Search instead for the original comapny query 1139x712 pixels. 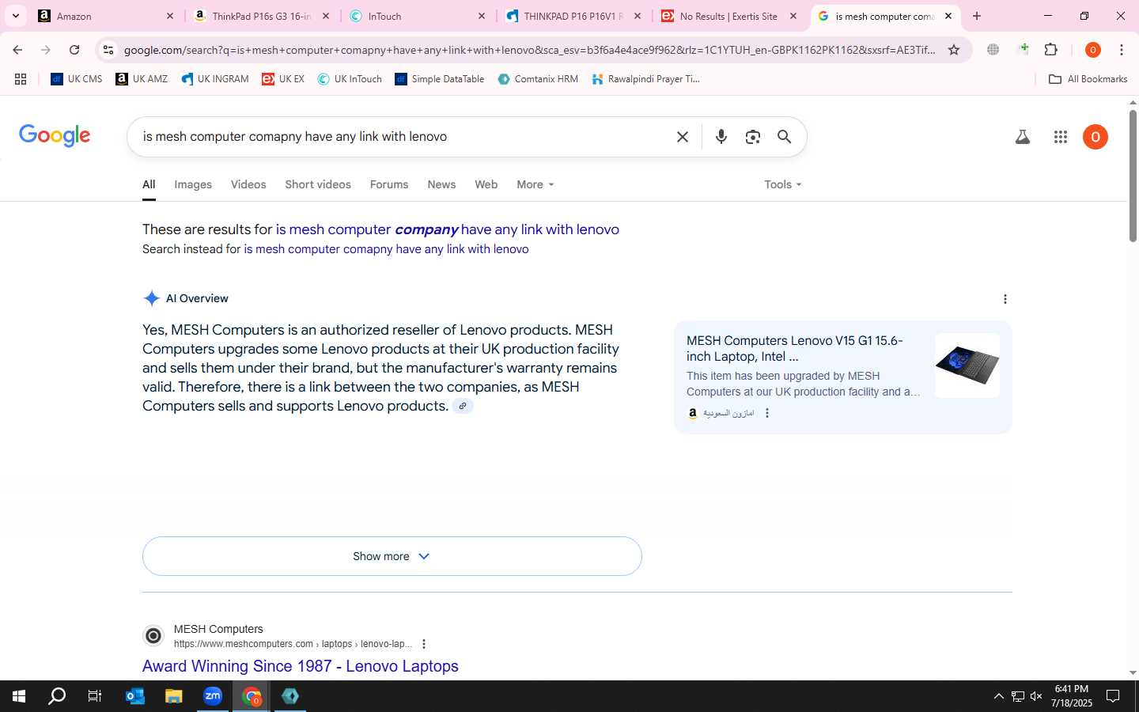[386, 249]
